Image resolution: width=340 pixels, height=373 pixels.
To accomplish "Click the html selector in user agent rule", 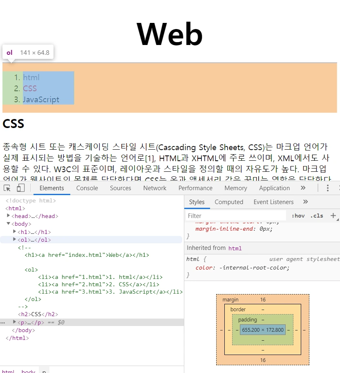I will point(193,259).
